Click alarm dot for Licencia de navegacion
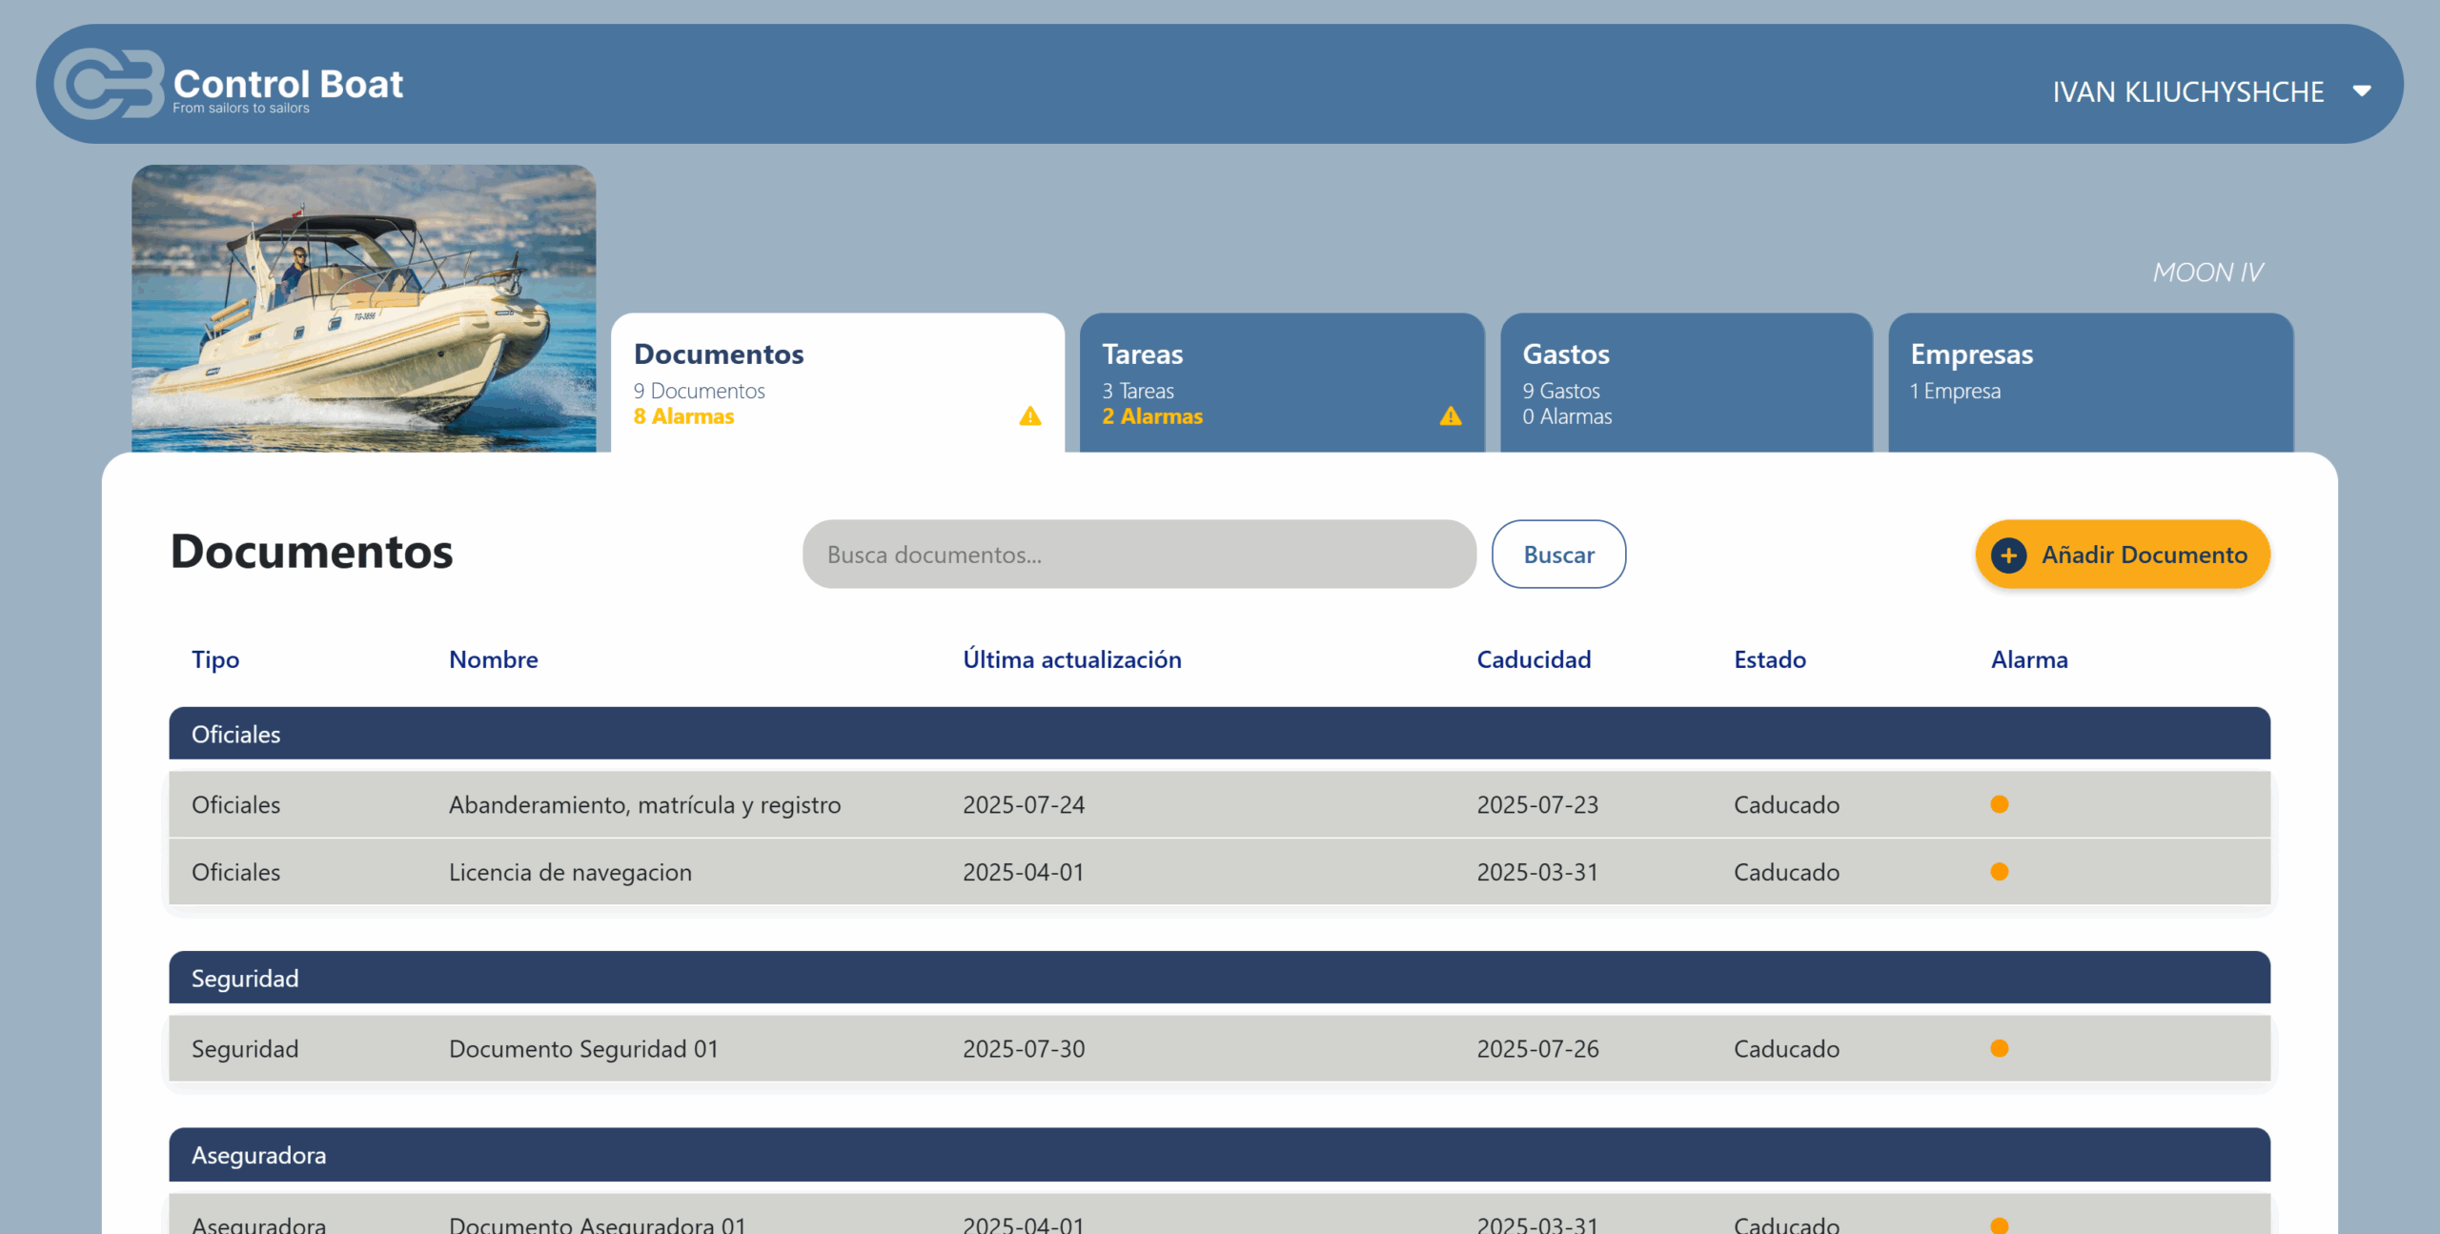Screen dimensions: 2440x1234 [1999, 872]
